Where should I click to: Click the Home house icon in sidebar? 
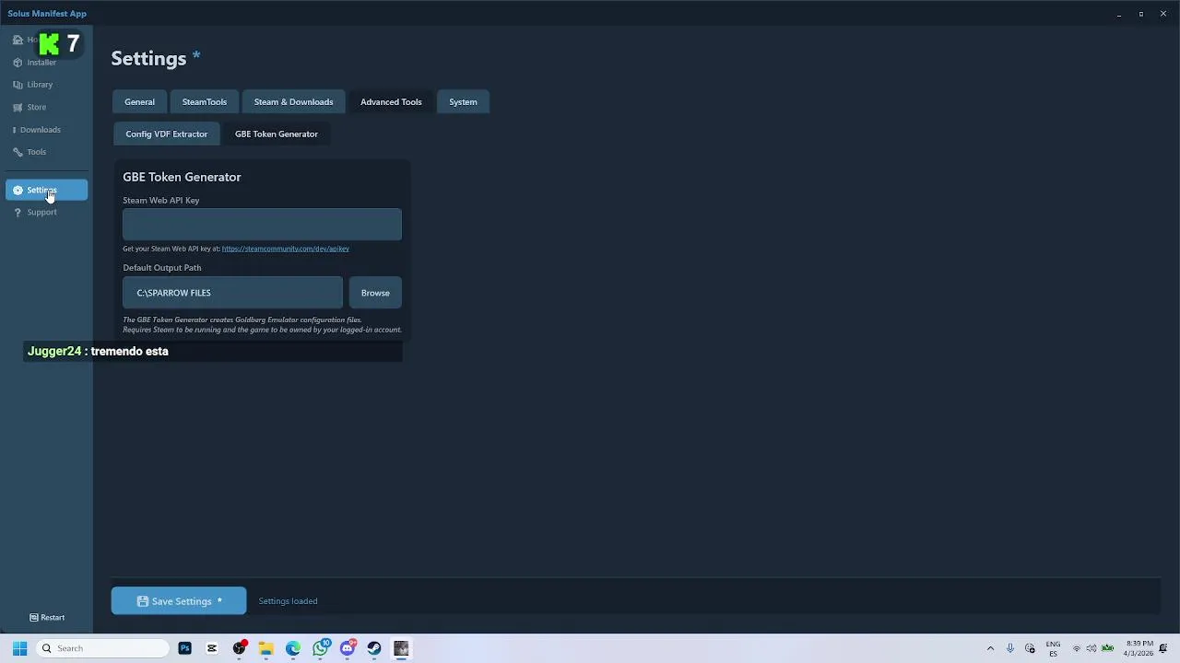point(18,40)
